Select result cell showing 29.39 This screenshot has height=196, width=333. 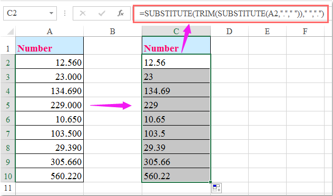point(176,147)
